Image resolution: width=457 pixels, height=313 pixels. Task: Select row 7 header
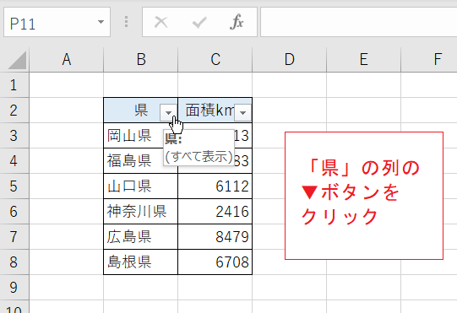coord(14,237)
